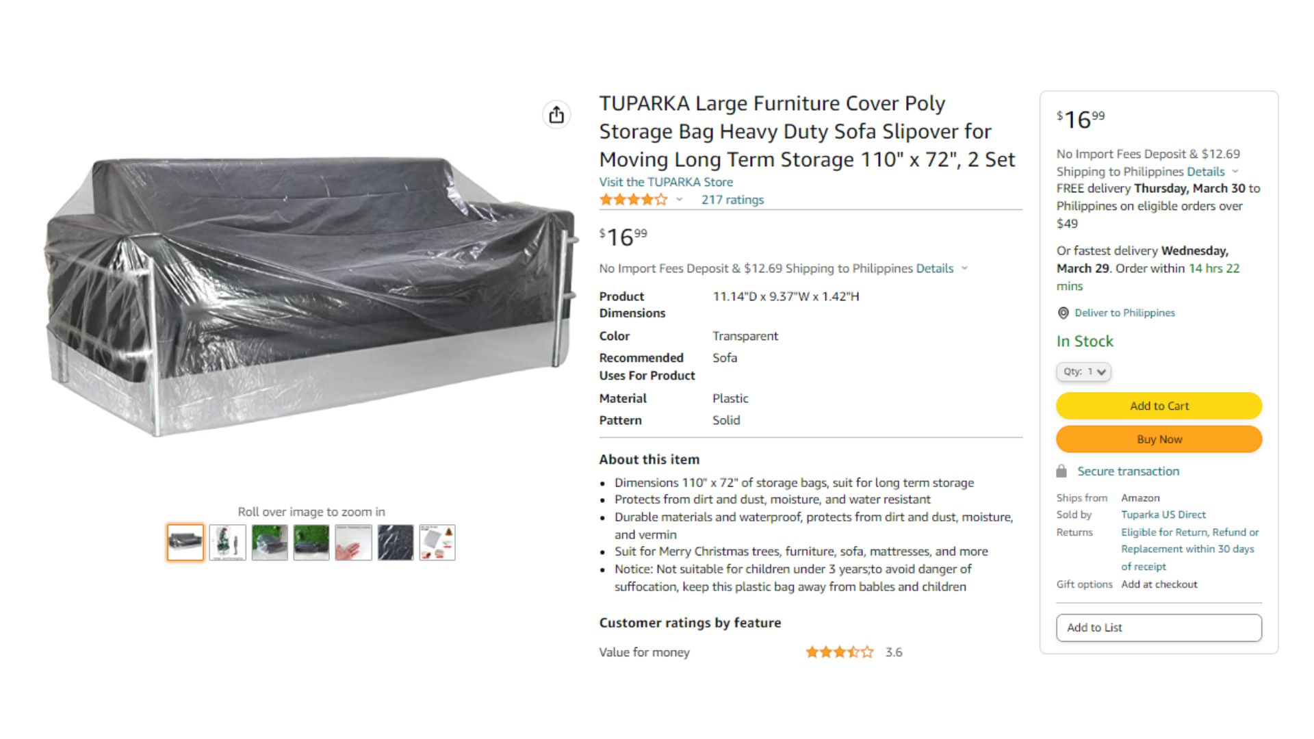Click the Buy Now button
Viewport: 1314px width, 739px height.
coord(1159,439)
